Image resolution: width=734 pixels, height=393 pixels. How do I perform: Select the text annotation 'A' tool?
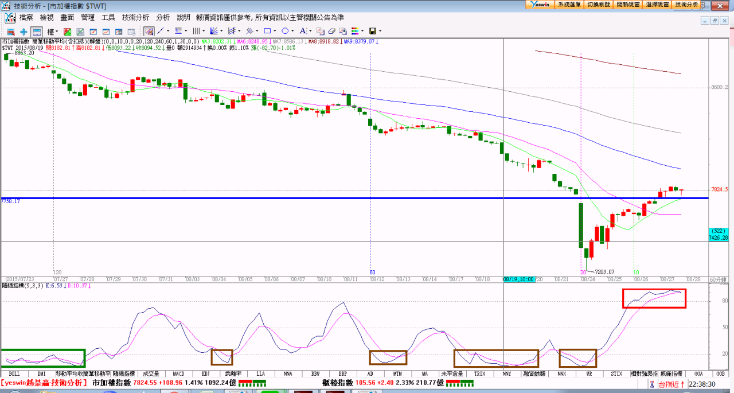pyautogui.click(x=303, y=31)
